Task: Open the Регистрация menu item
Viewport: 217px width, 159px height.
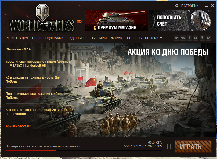Action: point(17,38)
